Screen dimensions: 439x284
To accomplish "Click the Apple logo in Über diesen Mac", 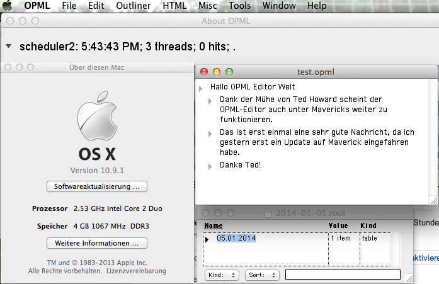I will [x=98, y=115].
